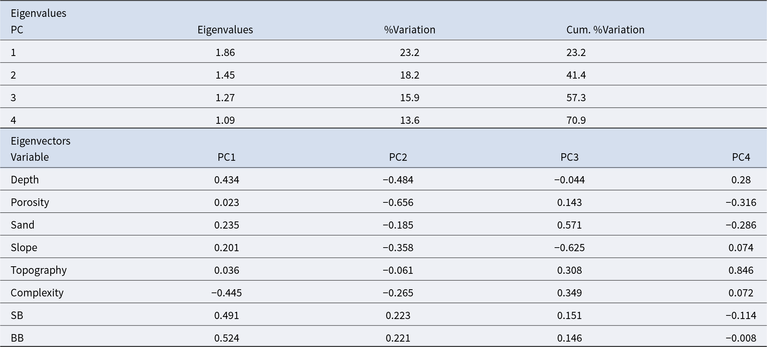This screenshot has height=347, width=767.
Task: Select Topography PC4 value 0.846
Action: 741,270
